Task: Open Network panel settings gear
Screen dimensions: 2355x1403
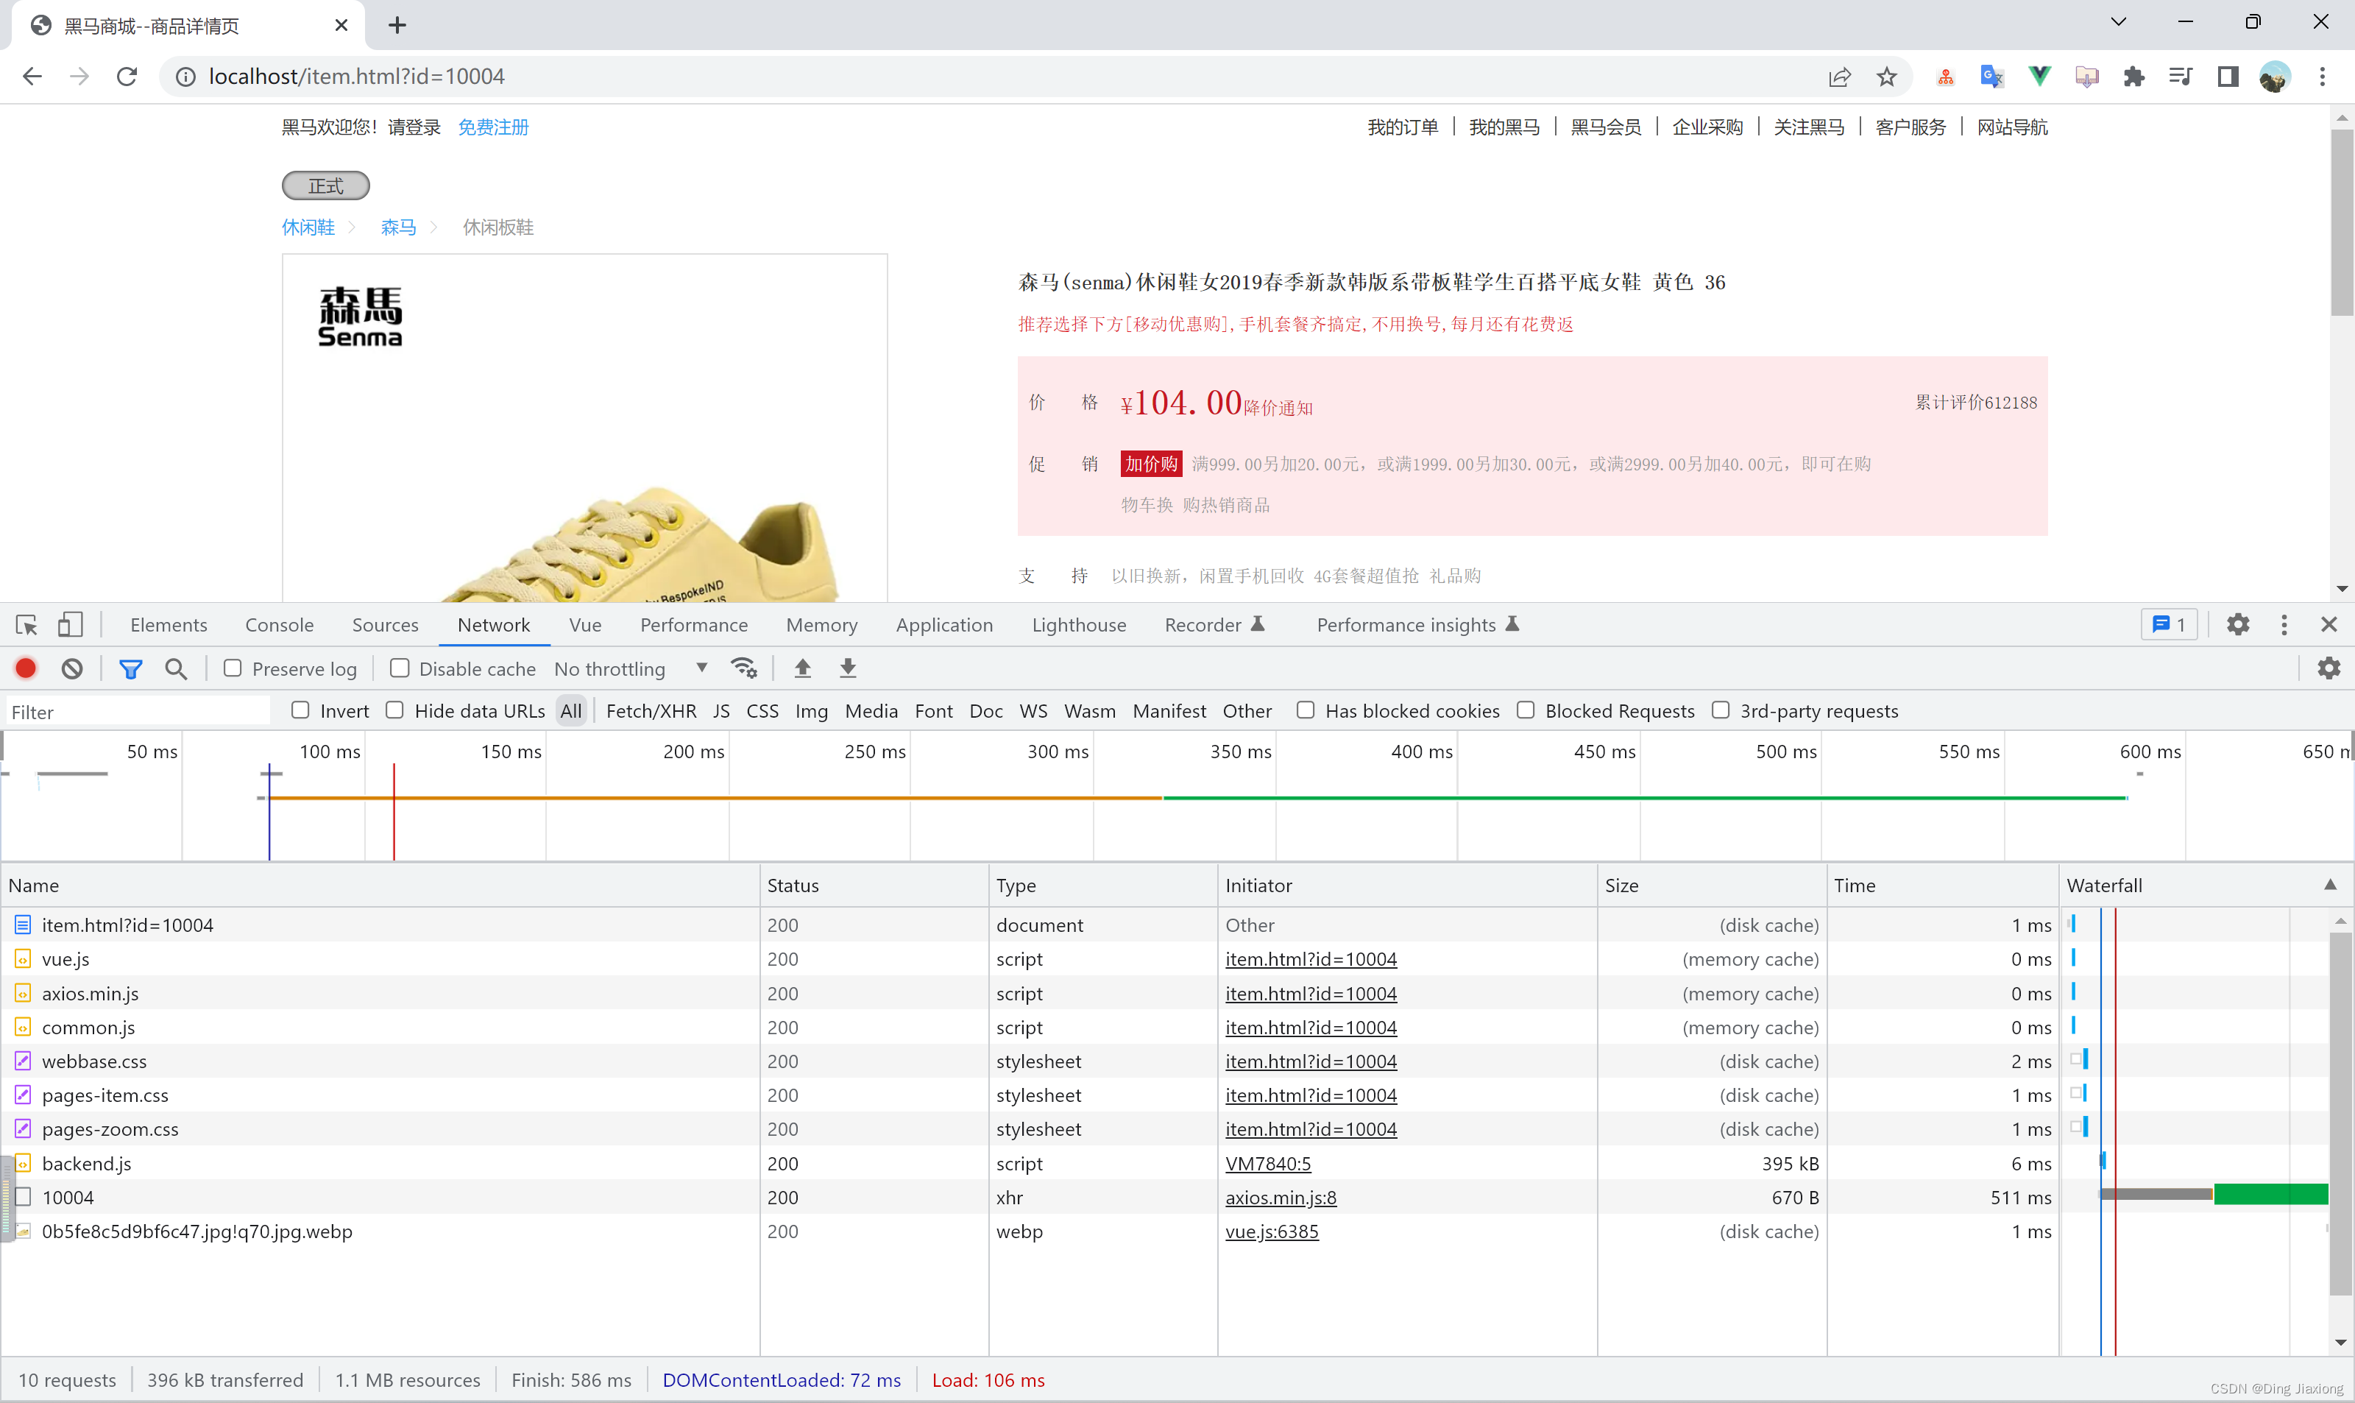Action: click(x=2329, y=668)
